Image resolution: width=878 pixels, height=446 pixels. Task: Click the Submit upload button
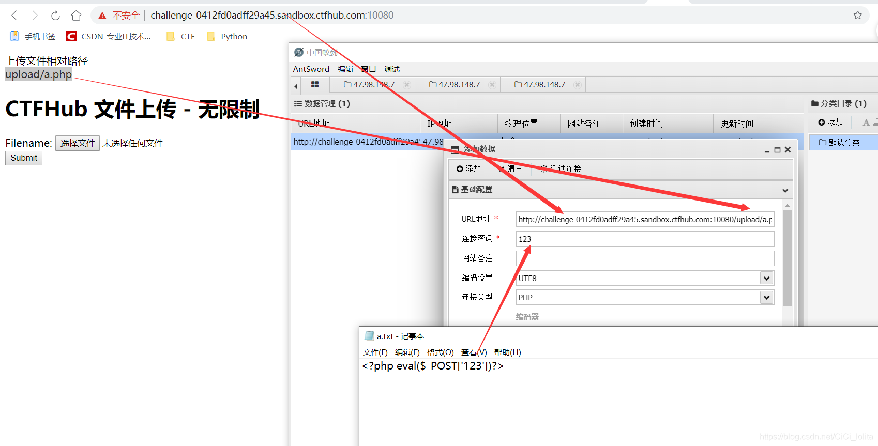[x=24, y=158]
